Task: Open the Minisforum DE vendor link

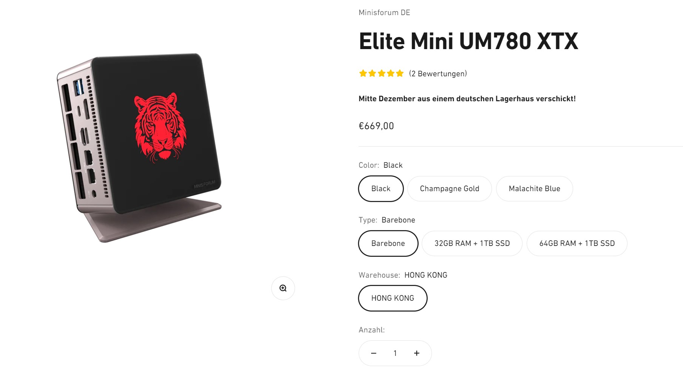Action: pyautogui.click(x=384, y=12)
